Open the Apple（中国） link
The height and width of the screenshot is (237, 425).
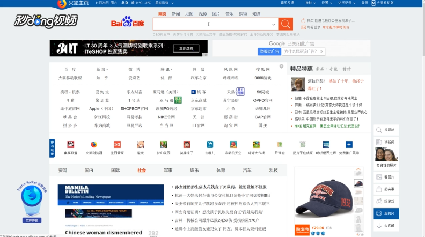(101, 109)
